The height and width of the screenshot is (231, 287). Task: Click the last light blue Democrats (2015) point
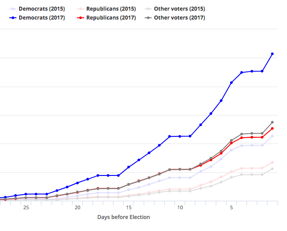272,136
